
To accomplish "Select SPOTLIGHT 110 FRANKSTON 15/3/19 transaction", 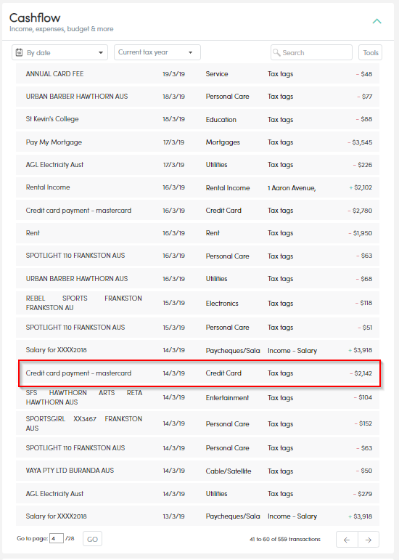I will pos(197,328).
